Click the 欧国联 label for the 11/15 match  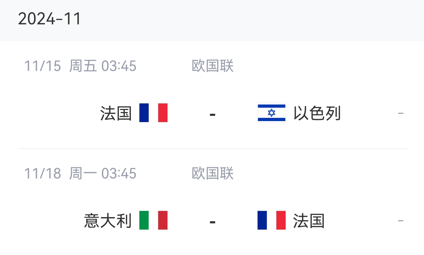pyautogui.click(x=213, y=66)
